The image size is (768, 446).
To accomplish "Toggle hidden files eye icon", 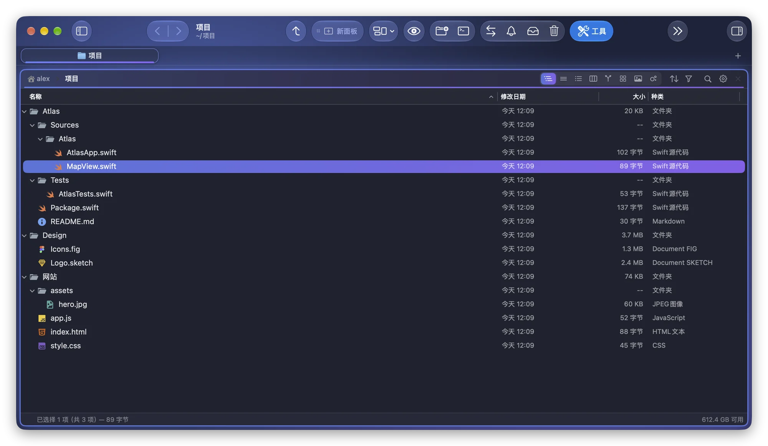I will point(414,31).
